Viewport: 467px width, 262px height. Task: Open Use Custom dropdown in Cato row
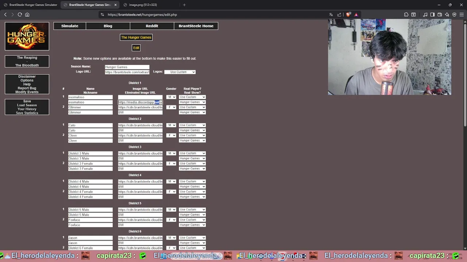tap(192, 125)
